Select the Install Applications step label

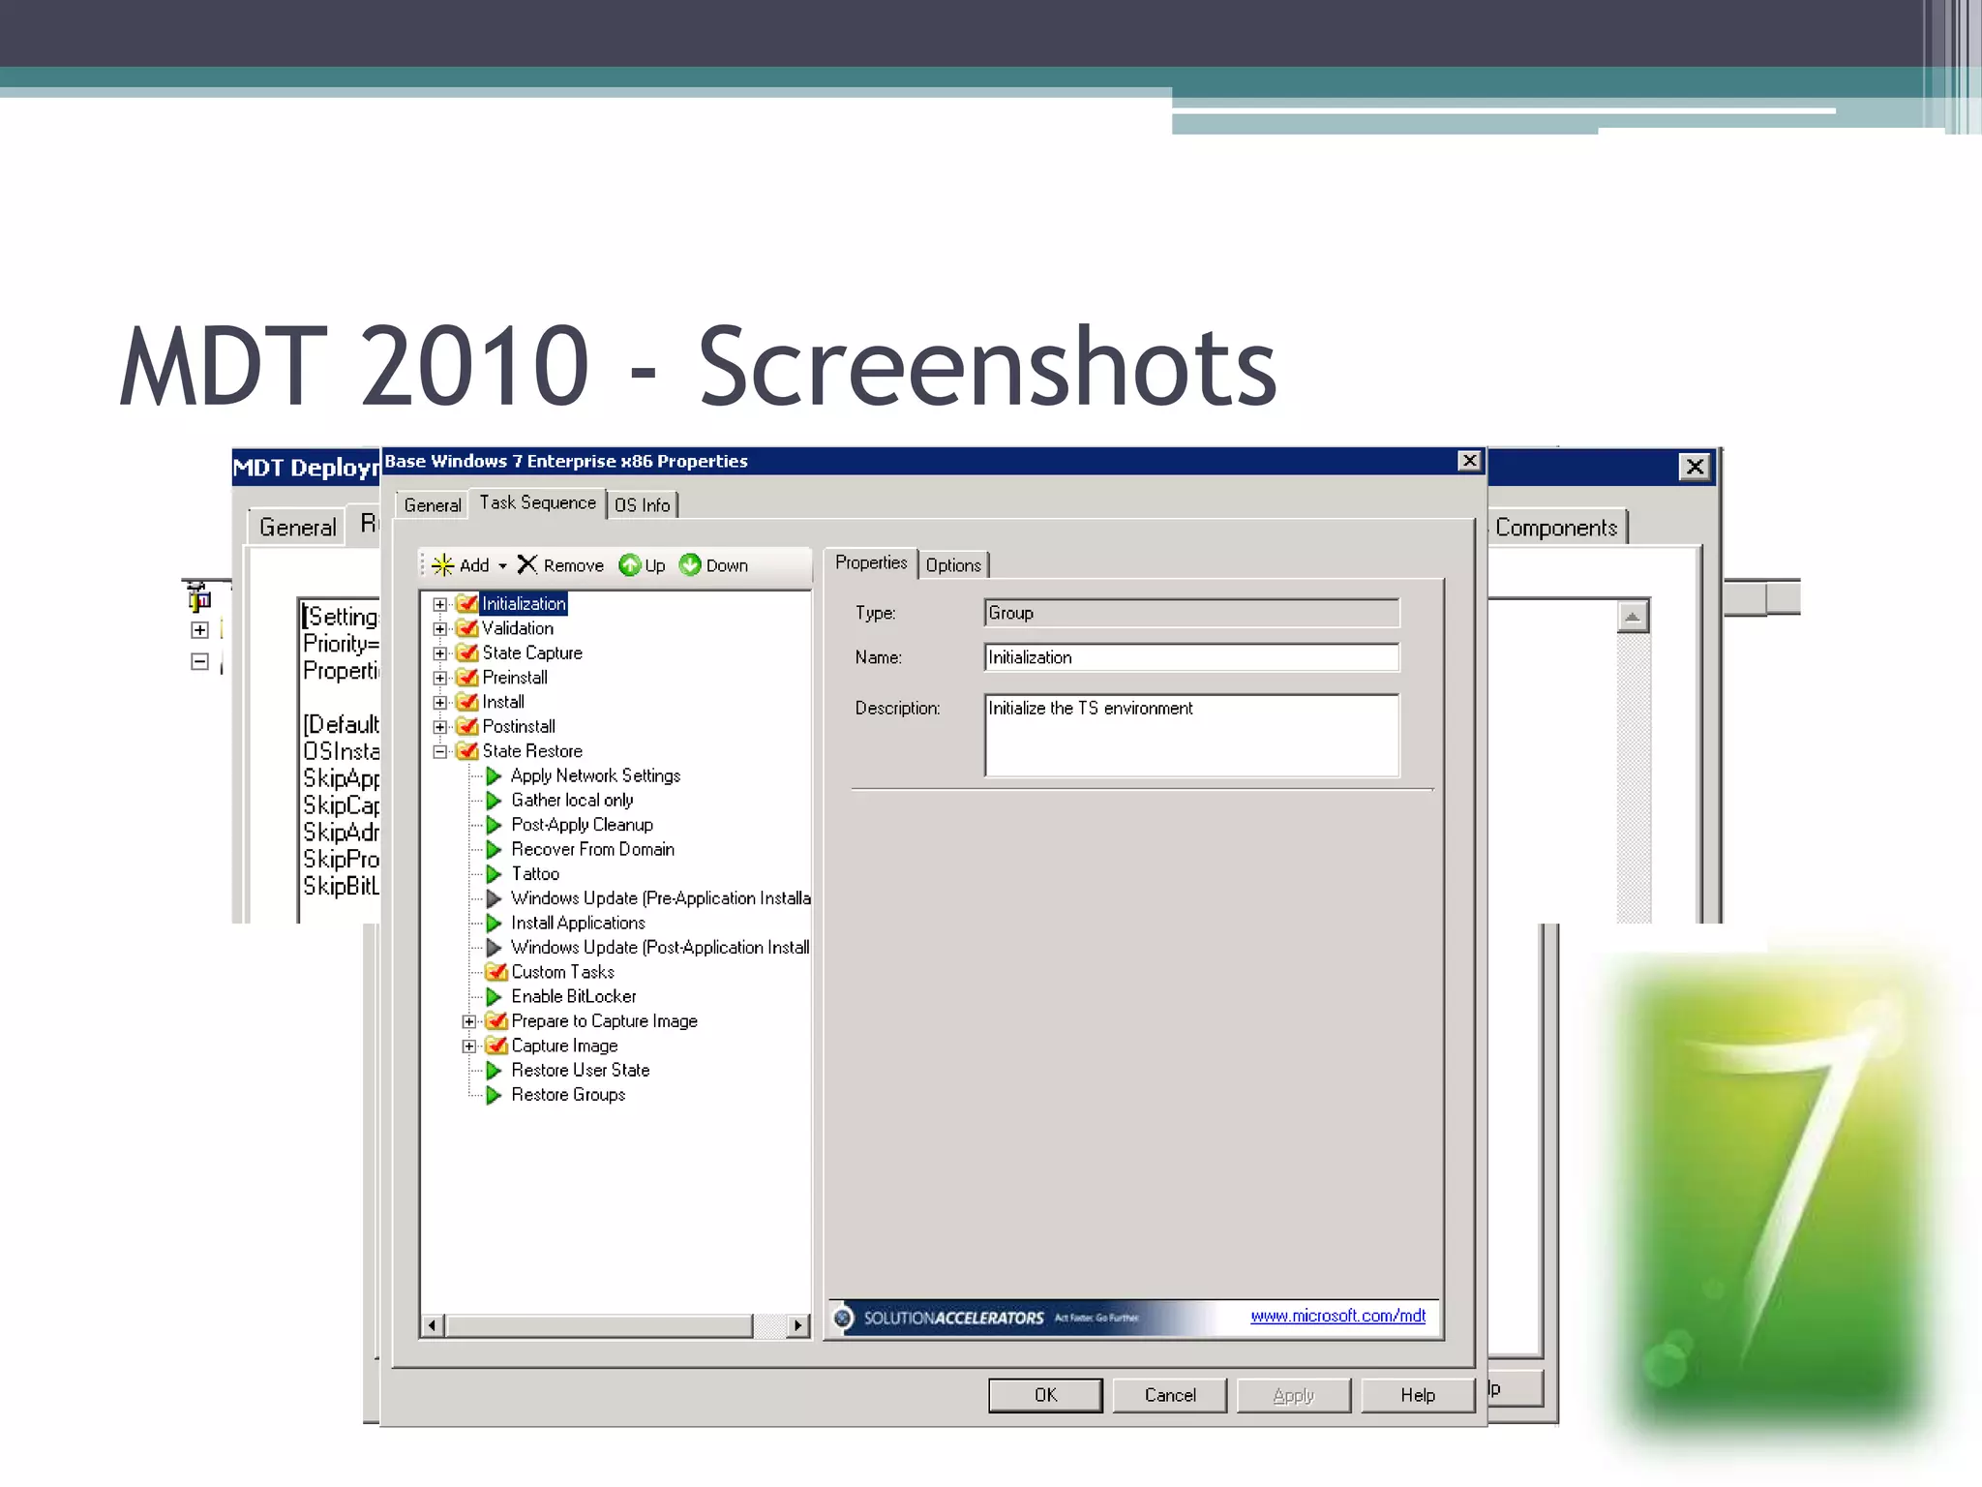578,924
